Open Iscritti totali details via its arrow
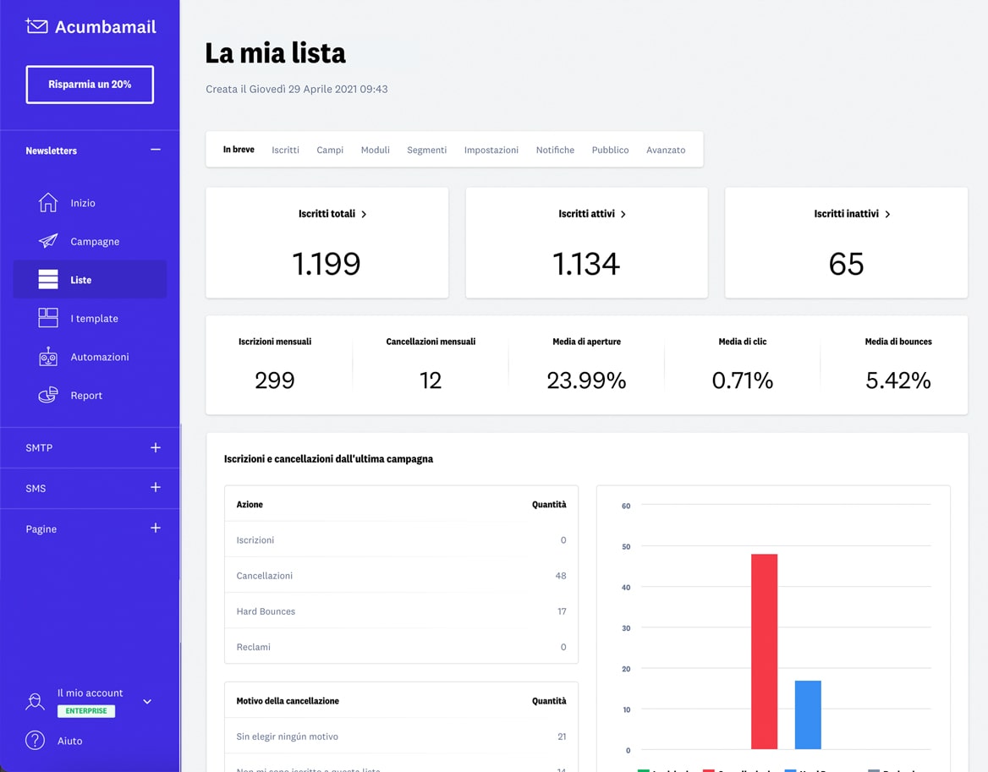988x772 pixels. point(364,214)
